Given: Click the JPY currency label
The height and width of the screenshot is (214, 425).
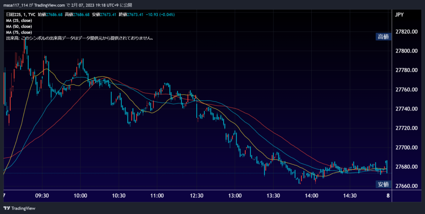Looking at the screenshot, I should [x=400, y=15].
